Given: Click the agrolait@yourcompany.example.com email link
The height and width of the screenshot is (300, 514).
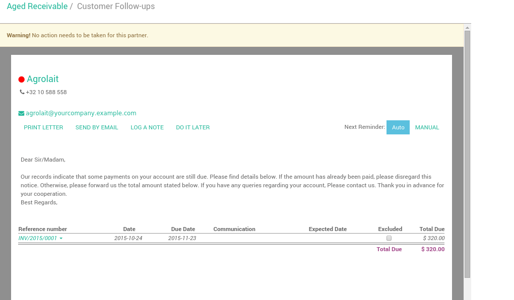Looking at the screenshot, I should click(81, 113).
